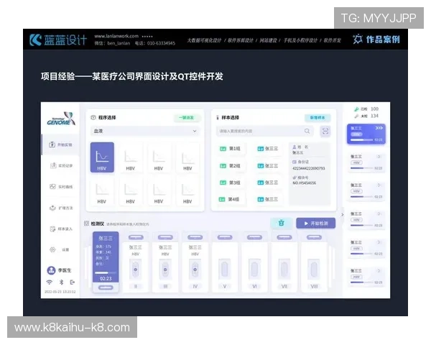Viewport: 431px width, 345px height.
Task: Click the progress bar on the highlighted 张三三 card
Action: [x=362, y=139]
